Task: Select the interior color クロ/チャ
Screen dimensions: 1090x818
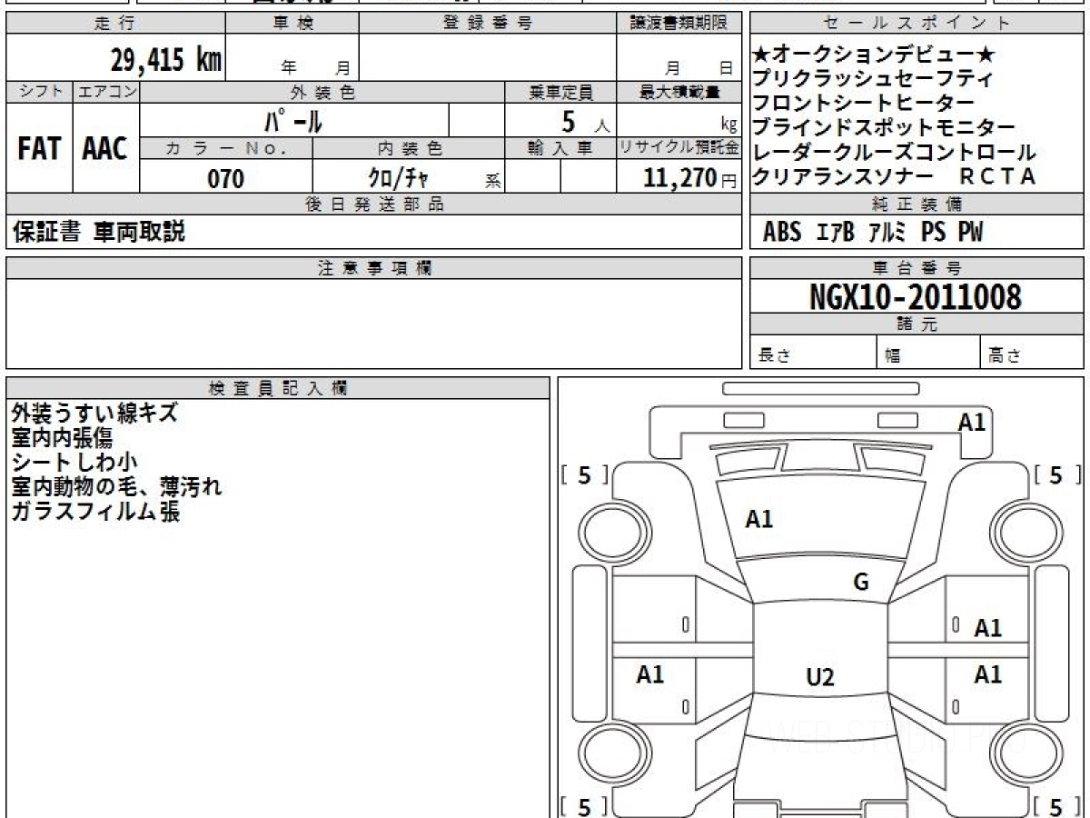Action: 399,178
